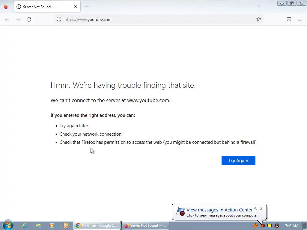Reload the current page
The image size is (307, 230).
pos(29,19)
